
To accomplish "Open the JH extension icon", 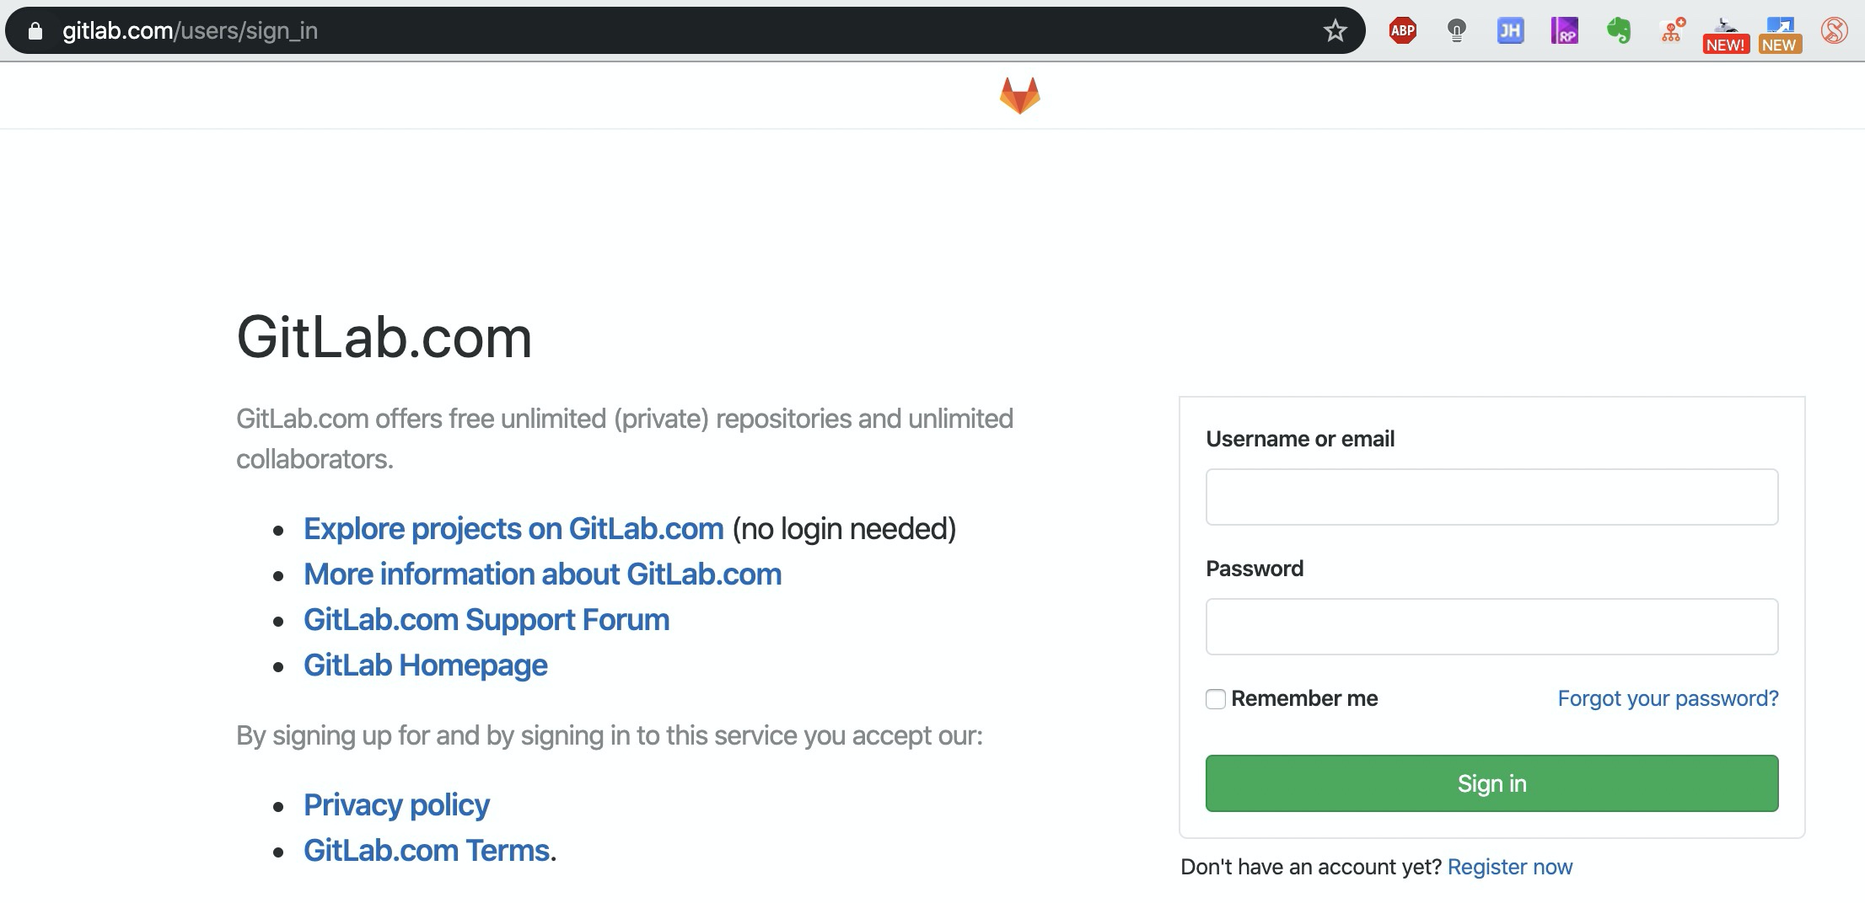I will click(x=1510, y=31).
